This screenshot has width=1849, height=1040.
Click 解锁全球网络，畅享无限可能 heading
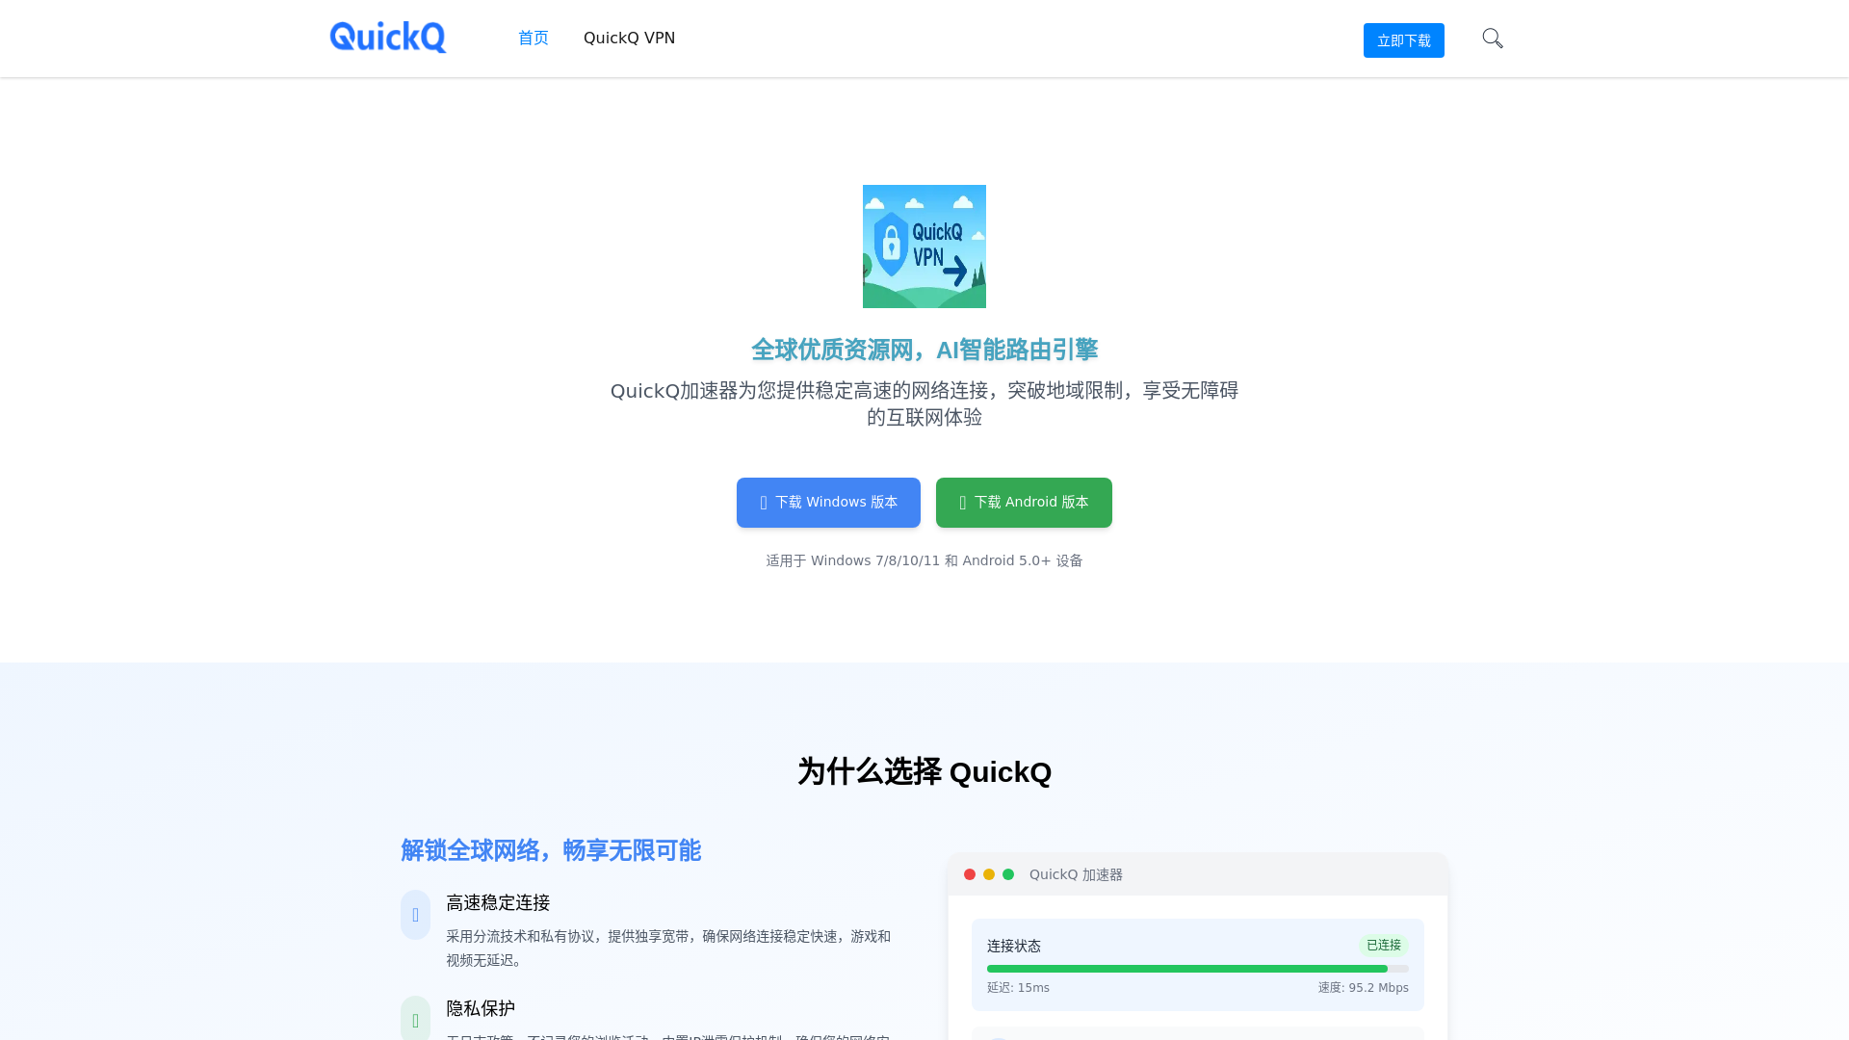[x=551, y=850]
